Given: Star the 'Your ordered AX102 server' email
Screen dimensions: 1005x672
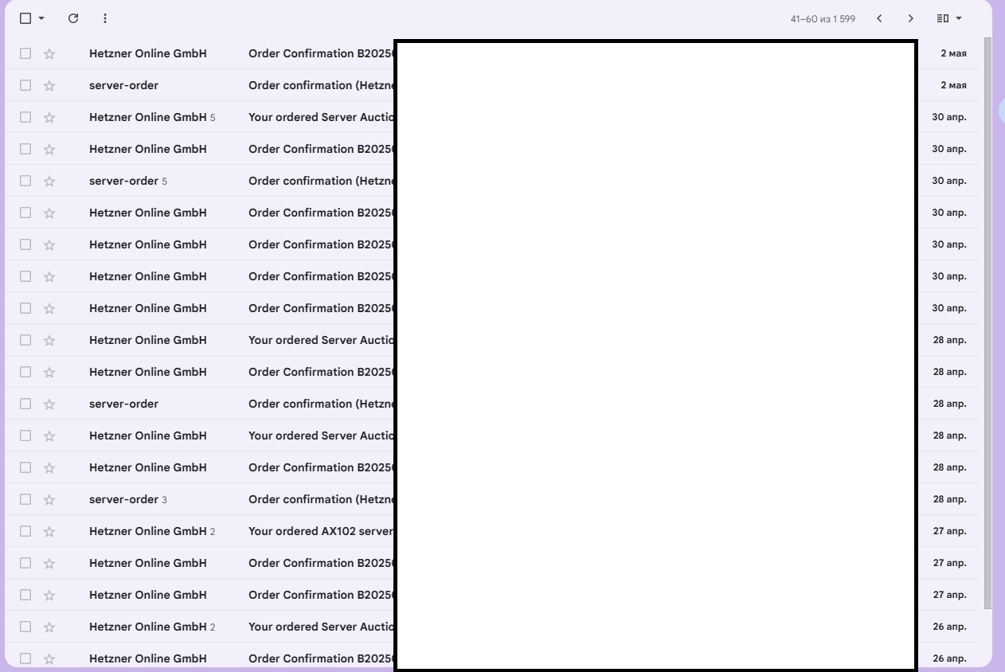Looking at the screenshot, I should (x=49, y=531).
